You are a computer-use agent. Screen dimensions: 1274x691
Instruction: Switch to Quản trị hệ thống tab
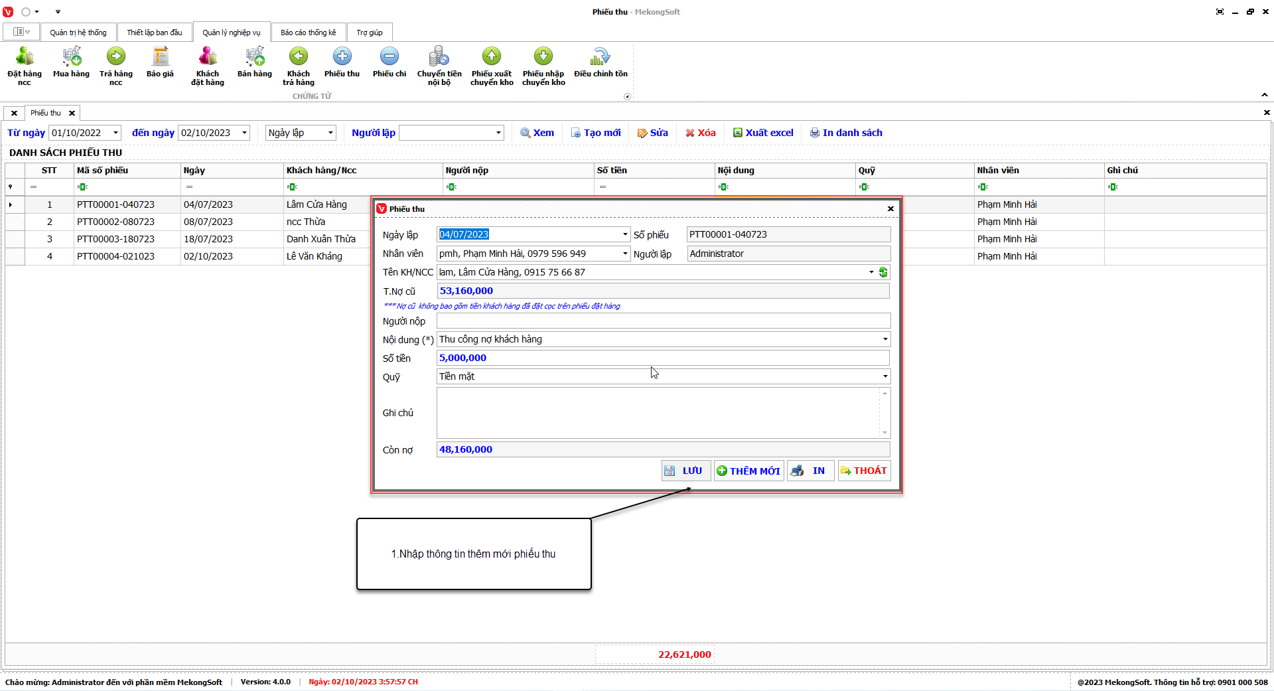pos(78,33)
